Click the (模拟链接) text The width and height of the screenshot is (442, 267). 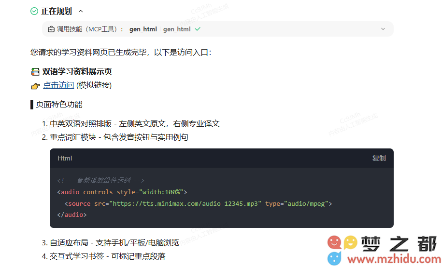click(x=94, y=85)
